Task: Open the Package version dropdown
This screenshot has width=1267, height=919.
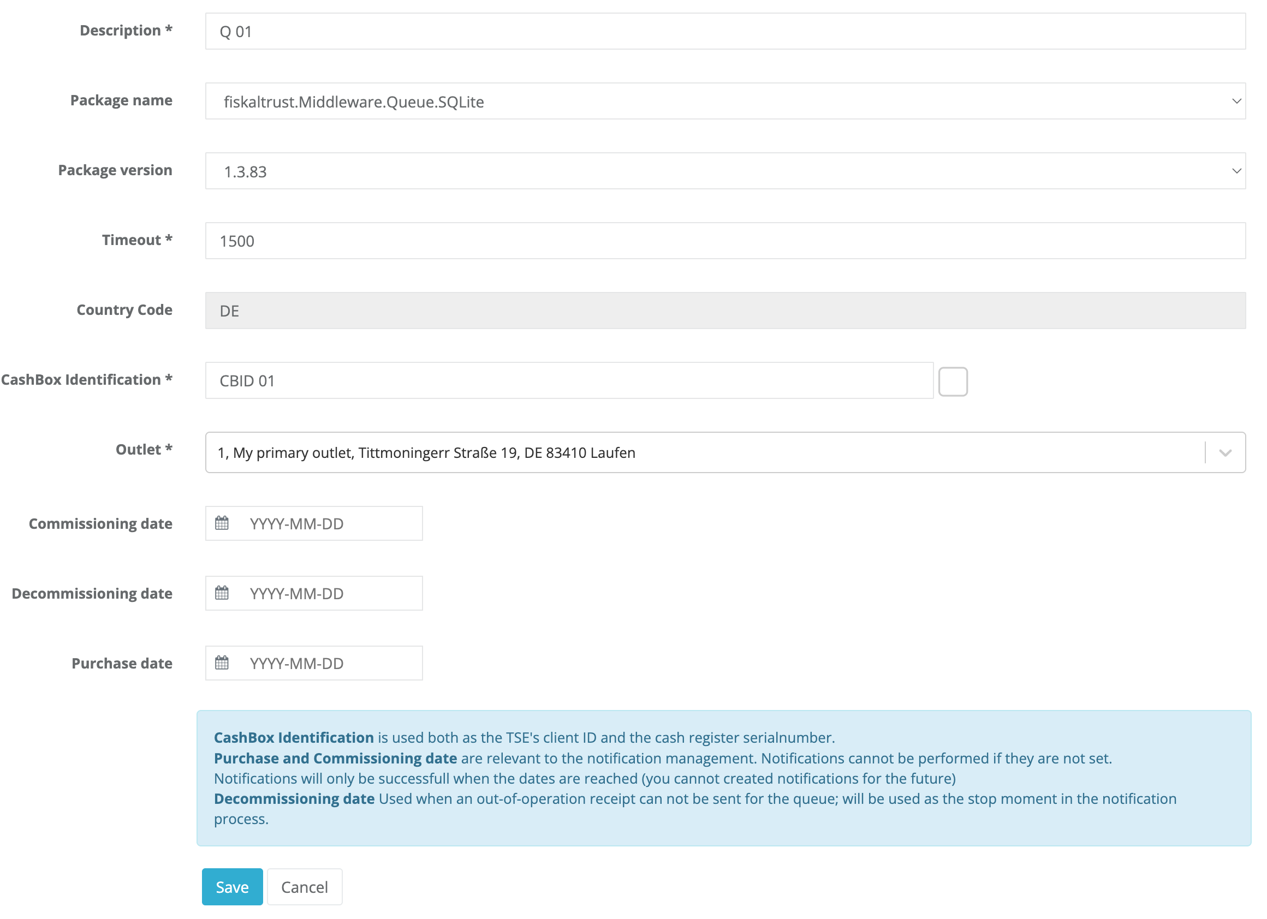Action: click(x=725, y=171)
